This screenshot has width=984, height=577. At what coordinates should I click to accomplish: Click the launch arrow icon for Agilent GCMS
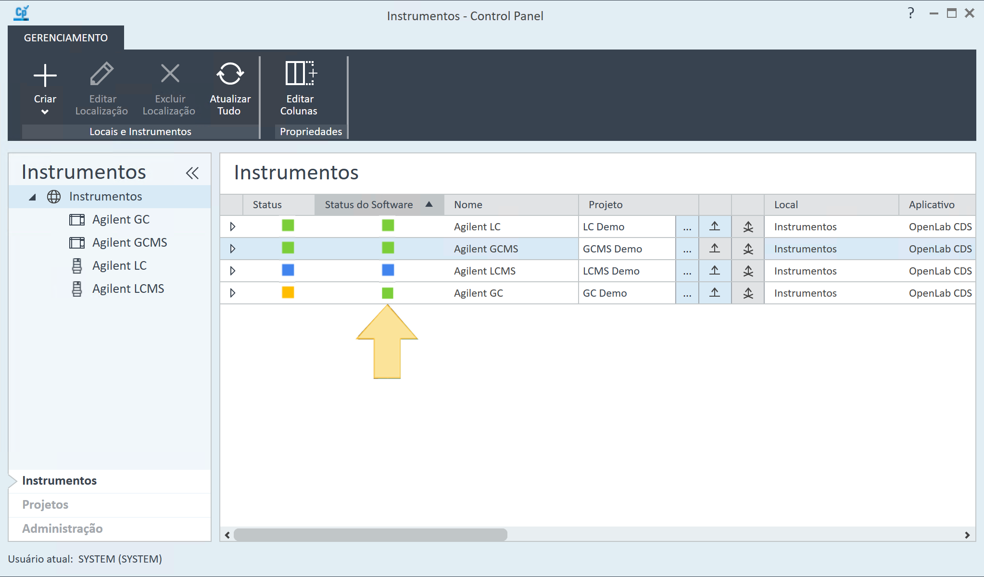[x=715, y=249]
